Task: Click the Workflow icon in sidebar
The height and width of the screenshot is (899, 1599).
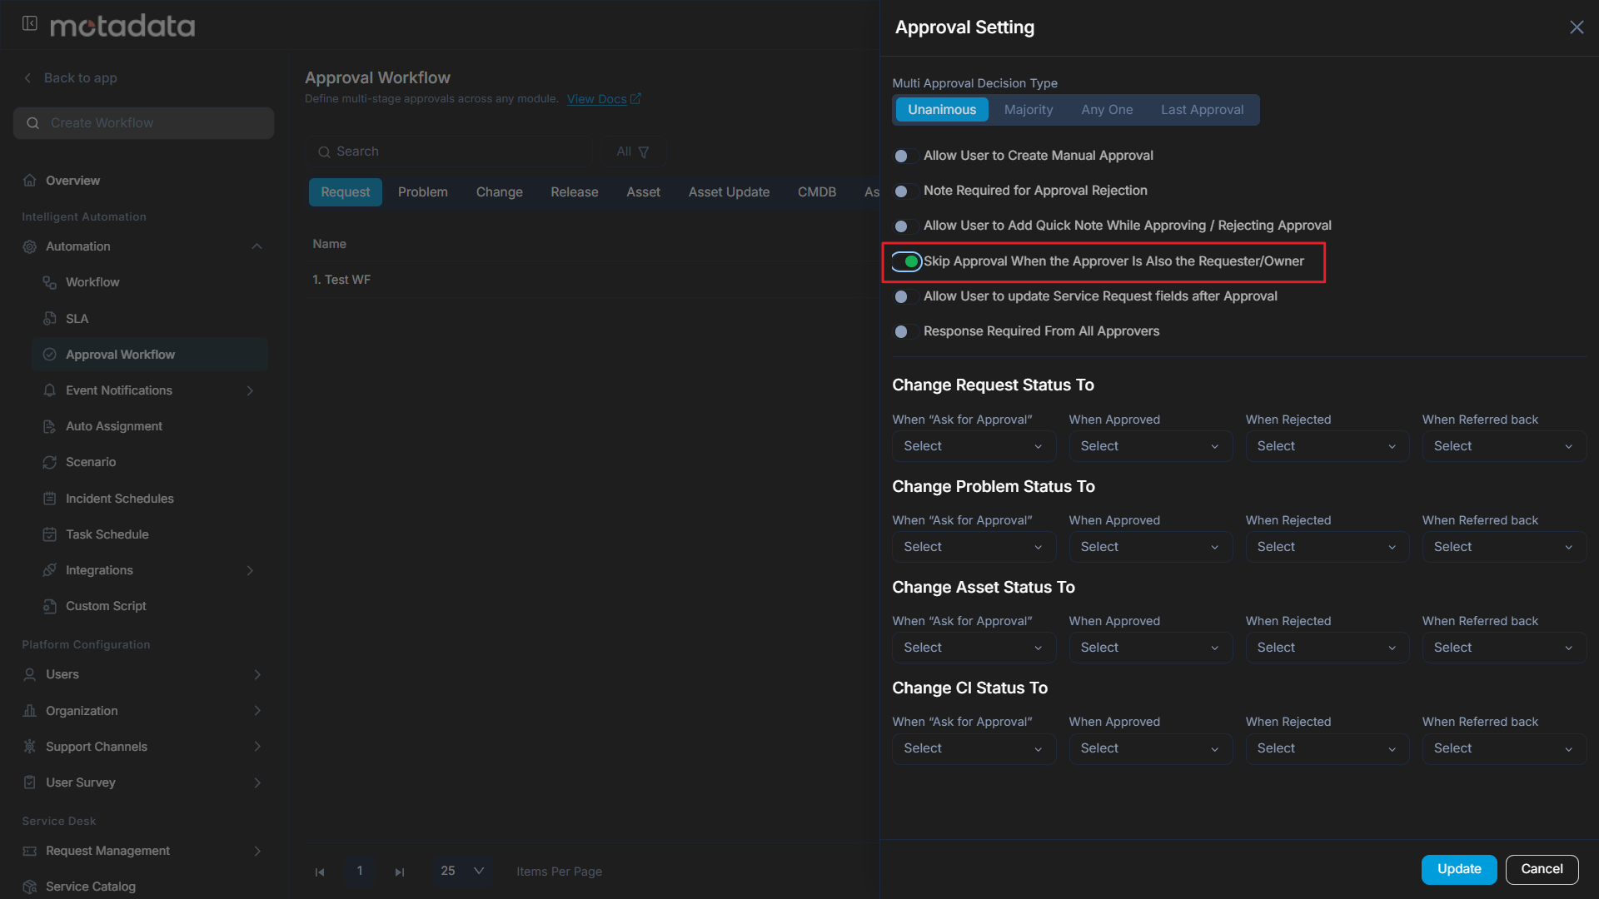Action: (x=50, y=282)
